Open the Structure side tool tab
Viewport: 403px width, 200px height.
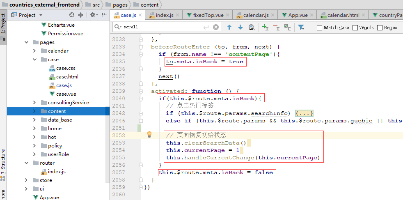click(3, 165)
